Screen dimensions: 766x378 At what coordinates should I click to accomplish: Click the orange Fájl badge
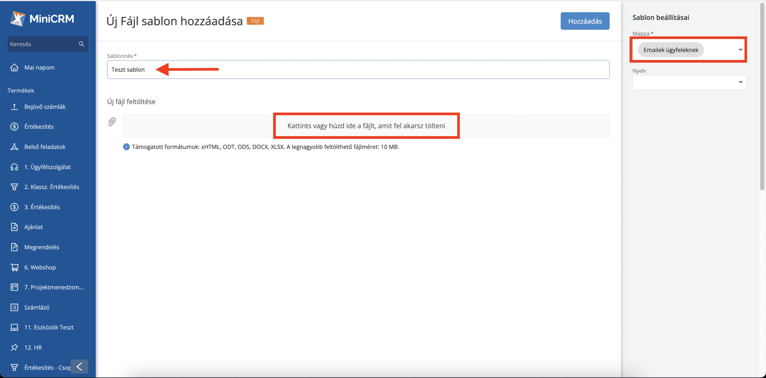(255, 21)
